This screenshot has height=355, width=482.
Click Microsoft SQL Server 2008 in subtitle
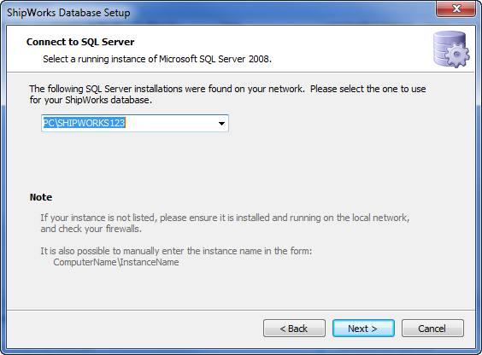(x=215, y=59)
